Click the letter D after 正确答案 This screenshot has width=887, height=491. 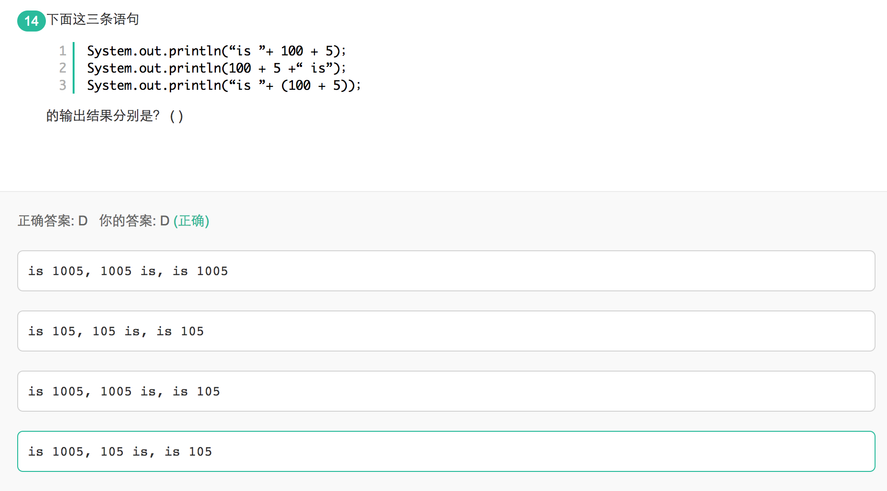coord(83,221)
